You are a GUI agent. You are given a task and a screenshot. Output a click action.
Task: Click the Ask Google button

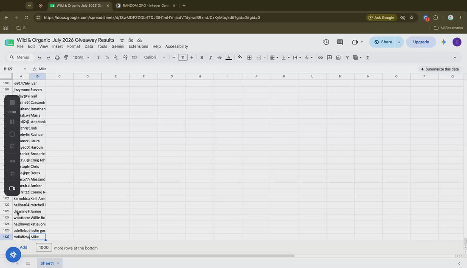click(x=381, y=17)
